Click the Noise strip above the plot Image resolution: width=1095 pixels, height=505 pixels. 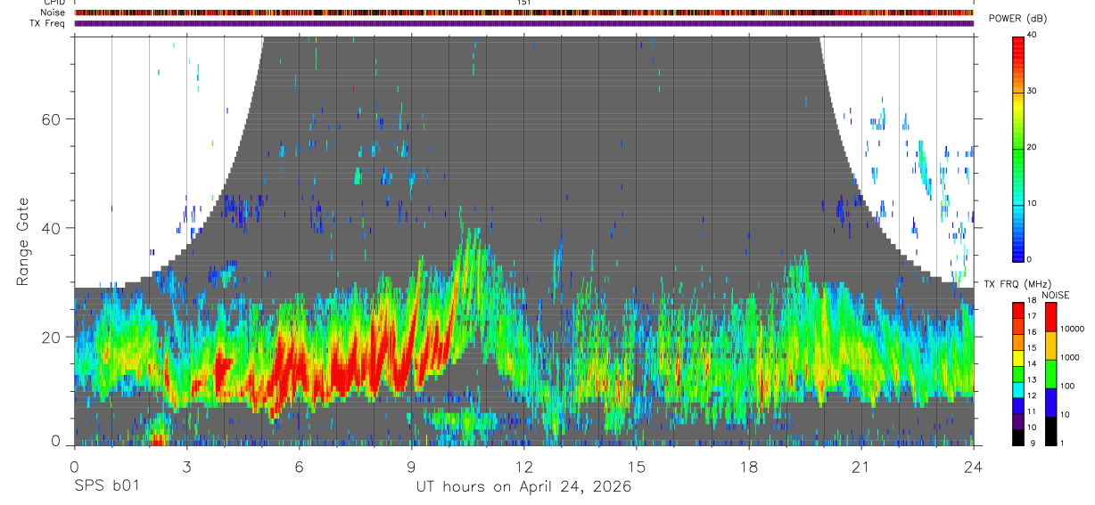coord(523,13)
